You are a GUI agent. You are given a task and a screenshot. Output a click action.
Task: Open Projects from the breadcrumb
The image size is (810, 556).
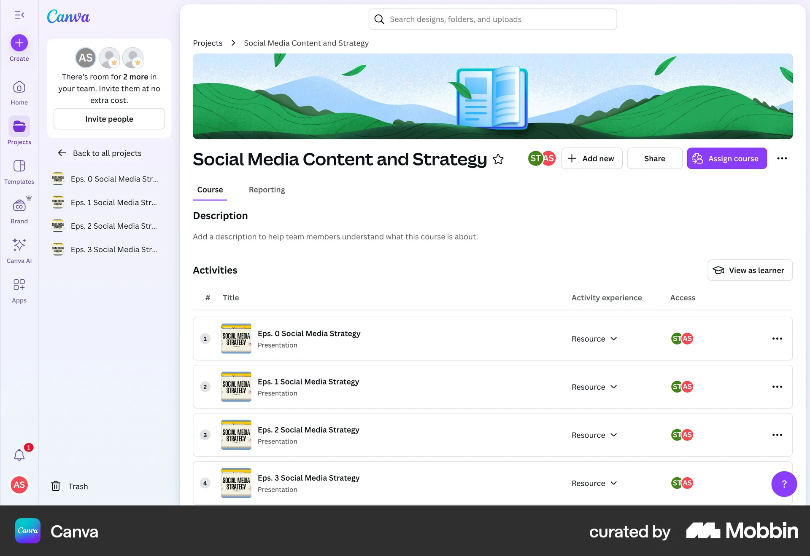tap(207, 43)
